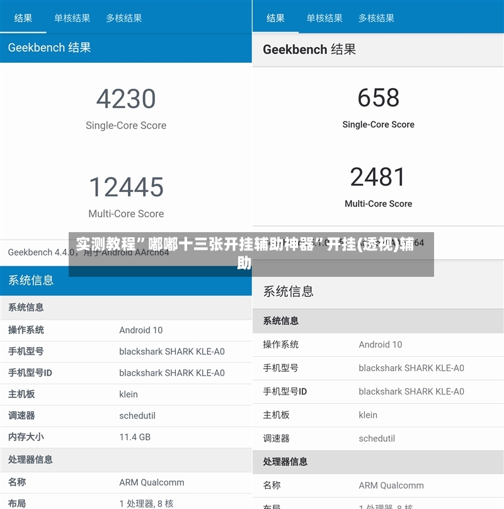The image size is (504, 509).
Task: Click 'schedutil' governor value in left panel
Action: point(137,416)
